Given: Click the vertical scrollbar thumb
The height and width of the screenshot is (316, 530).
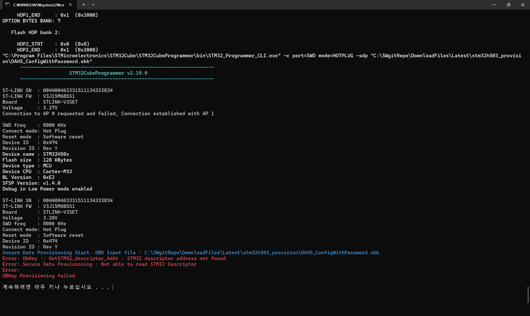Looking at the screenshot, I should [x=528, y=294].
